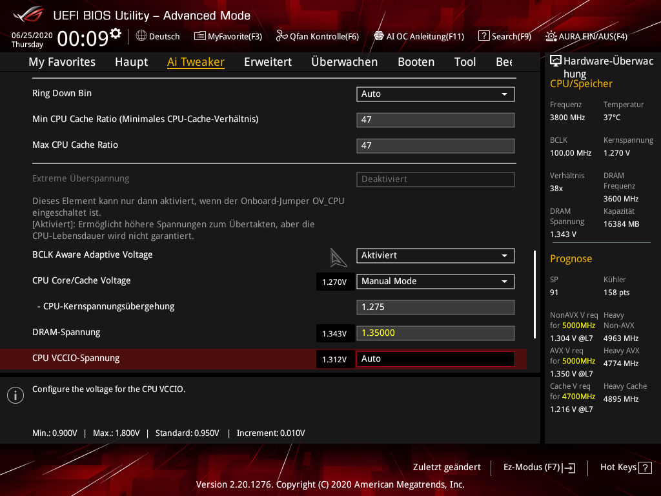Image resolution: width=661 pixels, height=496 pixels.
Task: Select Max CPU Cache Ratio label
Action: (x=75, y=145)
